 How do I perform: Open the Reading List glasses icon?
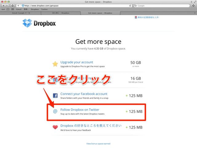pyautogui.click(x=3, y=9)
